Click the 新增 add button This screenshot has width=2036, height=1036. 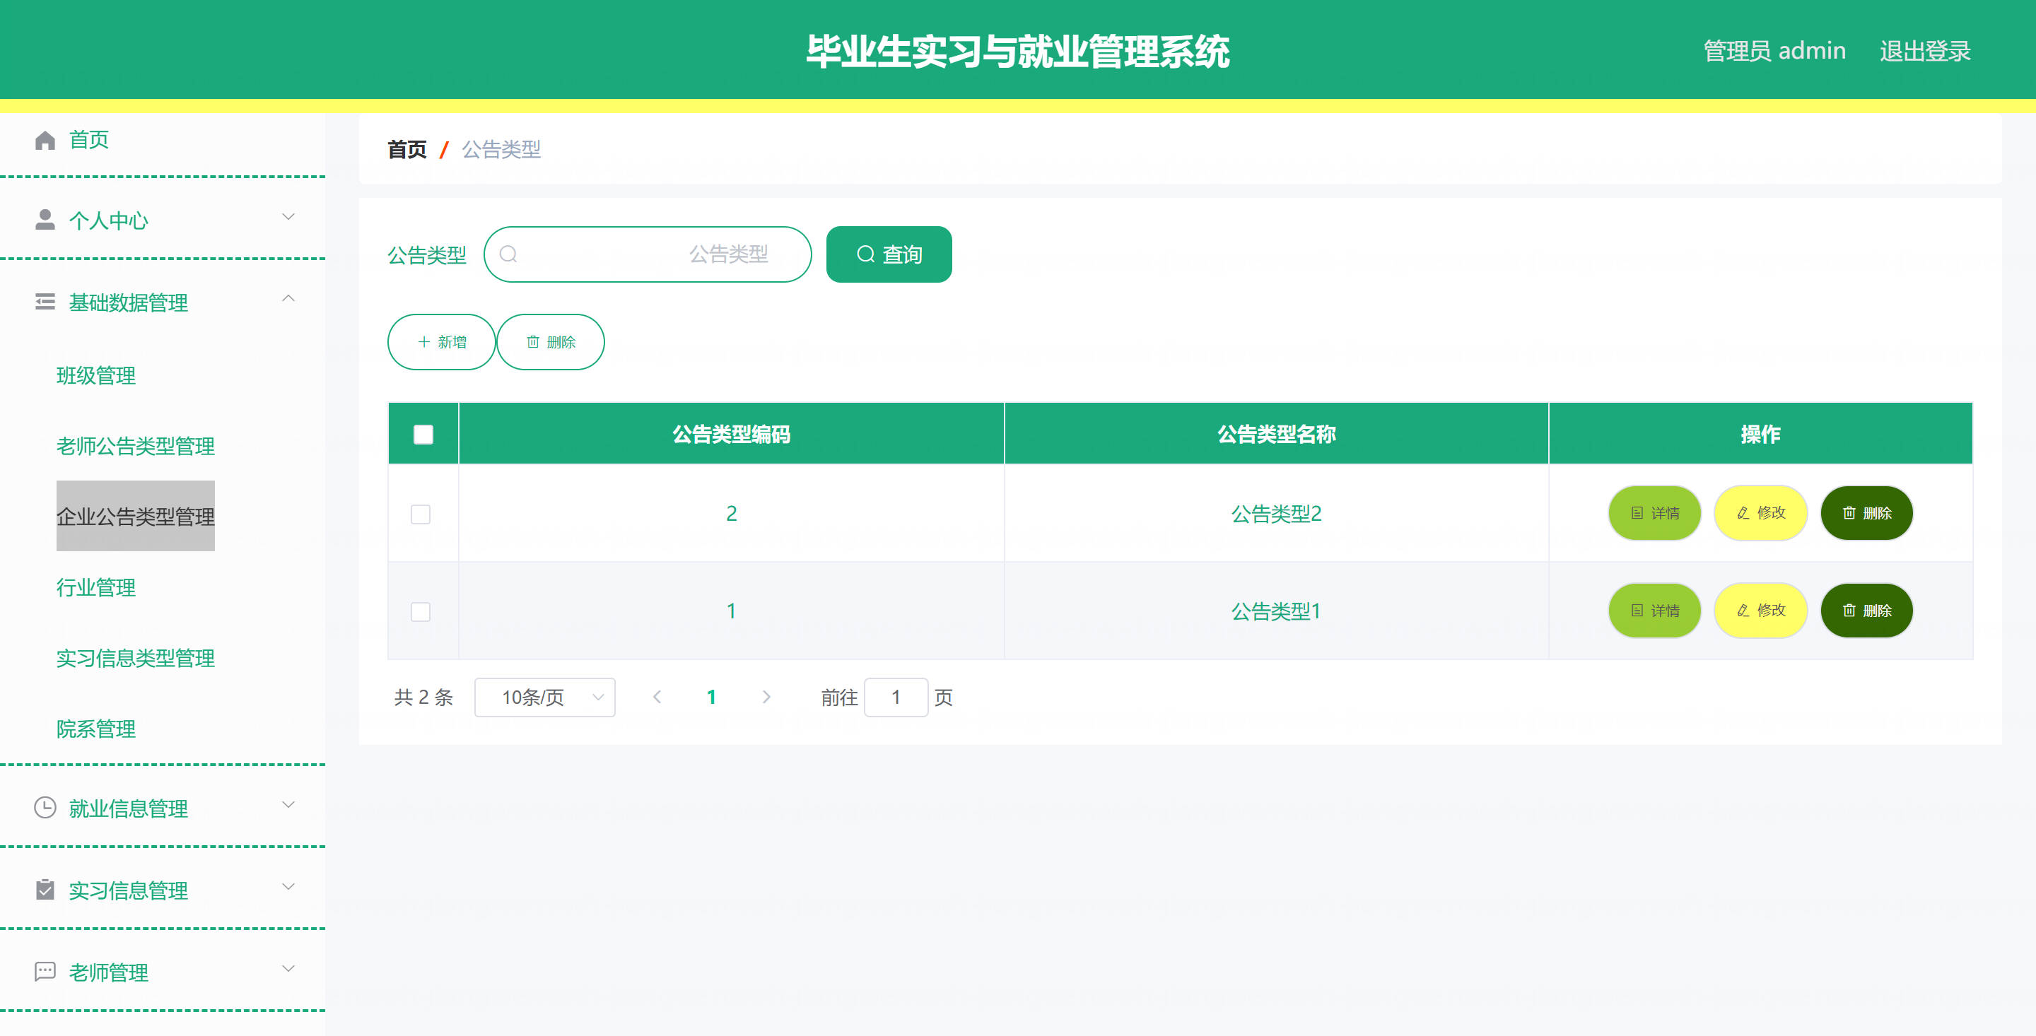tap(441, 342)
